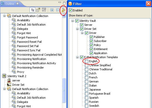Collapse the Identity Vault node in the Filter tree
The height and width of the screenshot is (108, 152).
(x=72, y=21)
